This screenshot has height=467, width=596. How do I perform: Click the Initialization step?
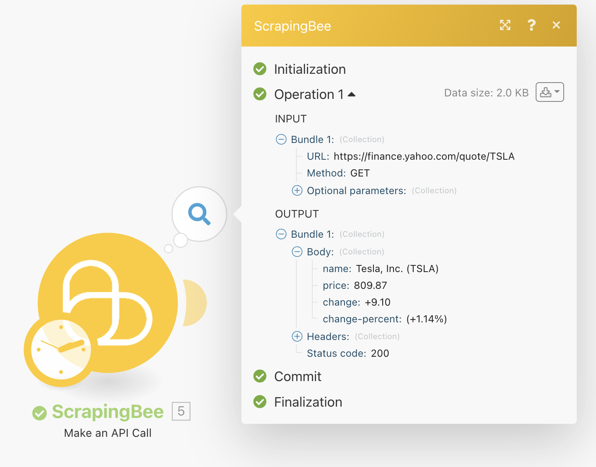[x=310, y=69]
